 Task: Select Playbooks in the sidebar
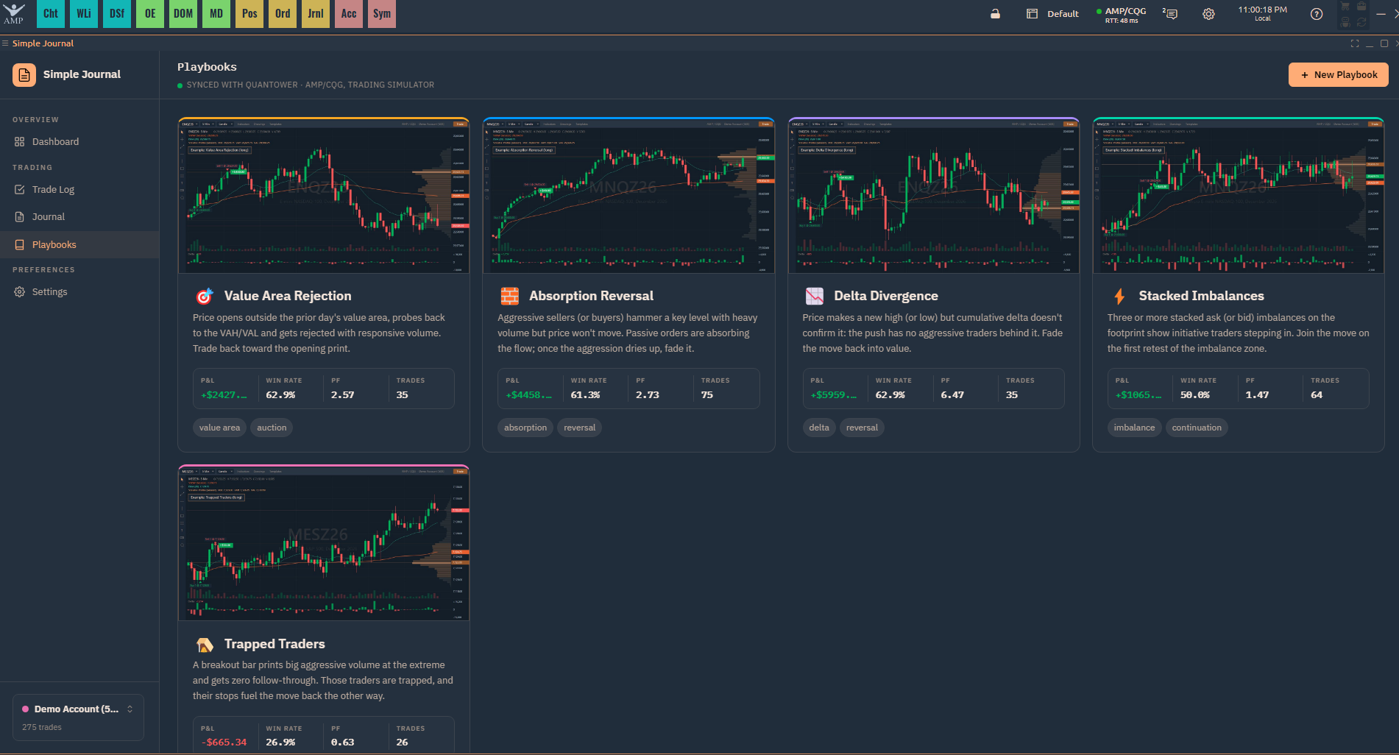pyautogui.click(x=79, y=245)
